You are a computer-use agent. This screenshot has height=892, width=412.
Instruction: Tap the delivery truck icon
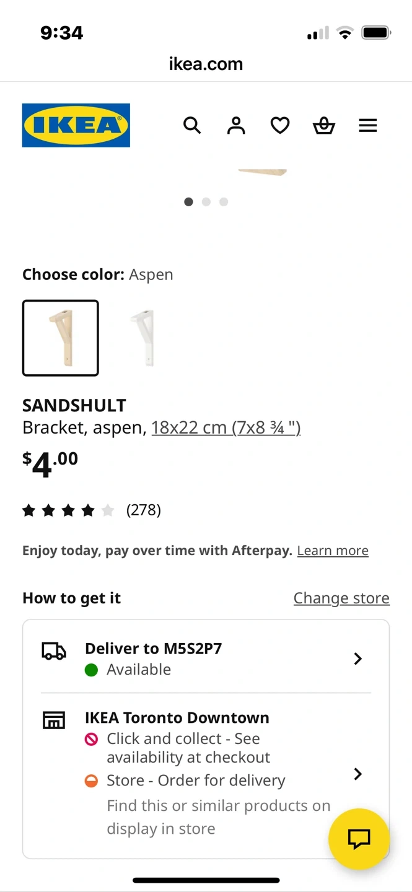tap(54, 652)
